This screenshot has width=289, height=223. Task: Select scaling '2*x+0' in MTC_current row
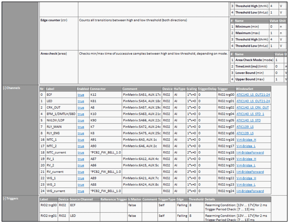point(192,153)
